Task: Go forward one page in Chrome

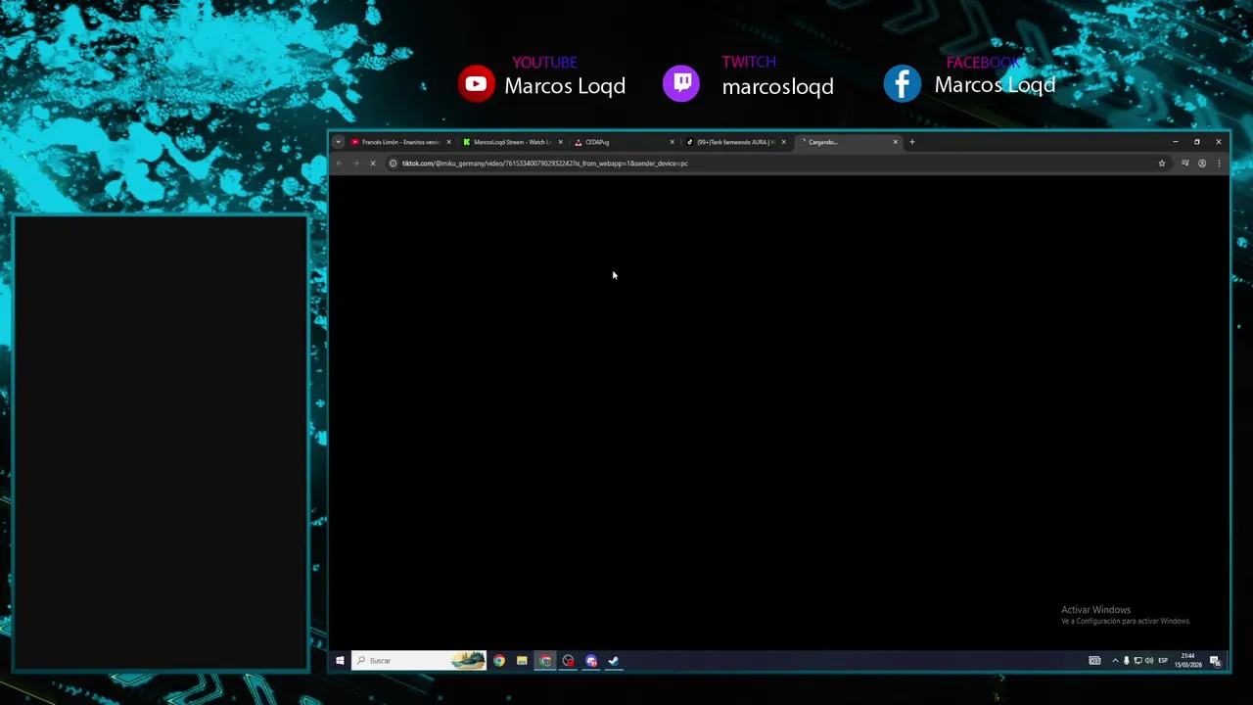Action: [355, 164]
